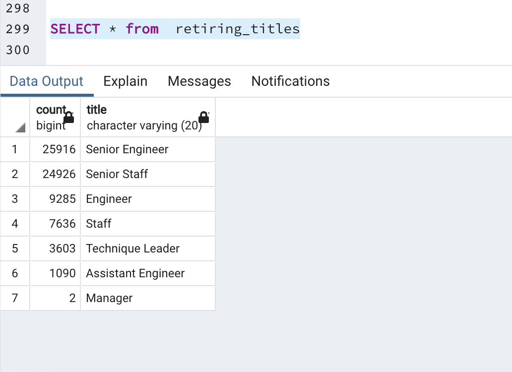Image resolution: width=512 pixels, height=372 pixels.
Task: Click the cell with count 9285
Action: tap(55, 199)
